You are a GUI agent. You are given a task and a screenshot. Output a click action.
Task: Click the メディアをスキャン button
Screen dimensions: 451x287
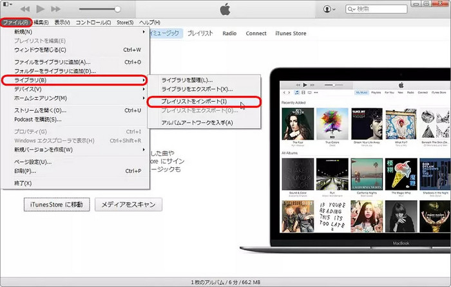click(x=128, y=205)
